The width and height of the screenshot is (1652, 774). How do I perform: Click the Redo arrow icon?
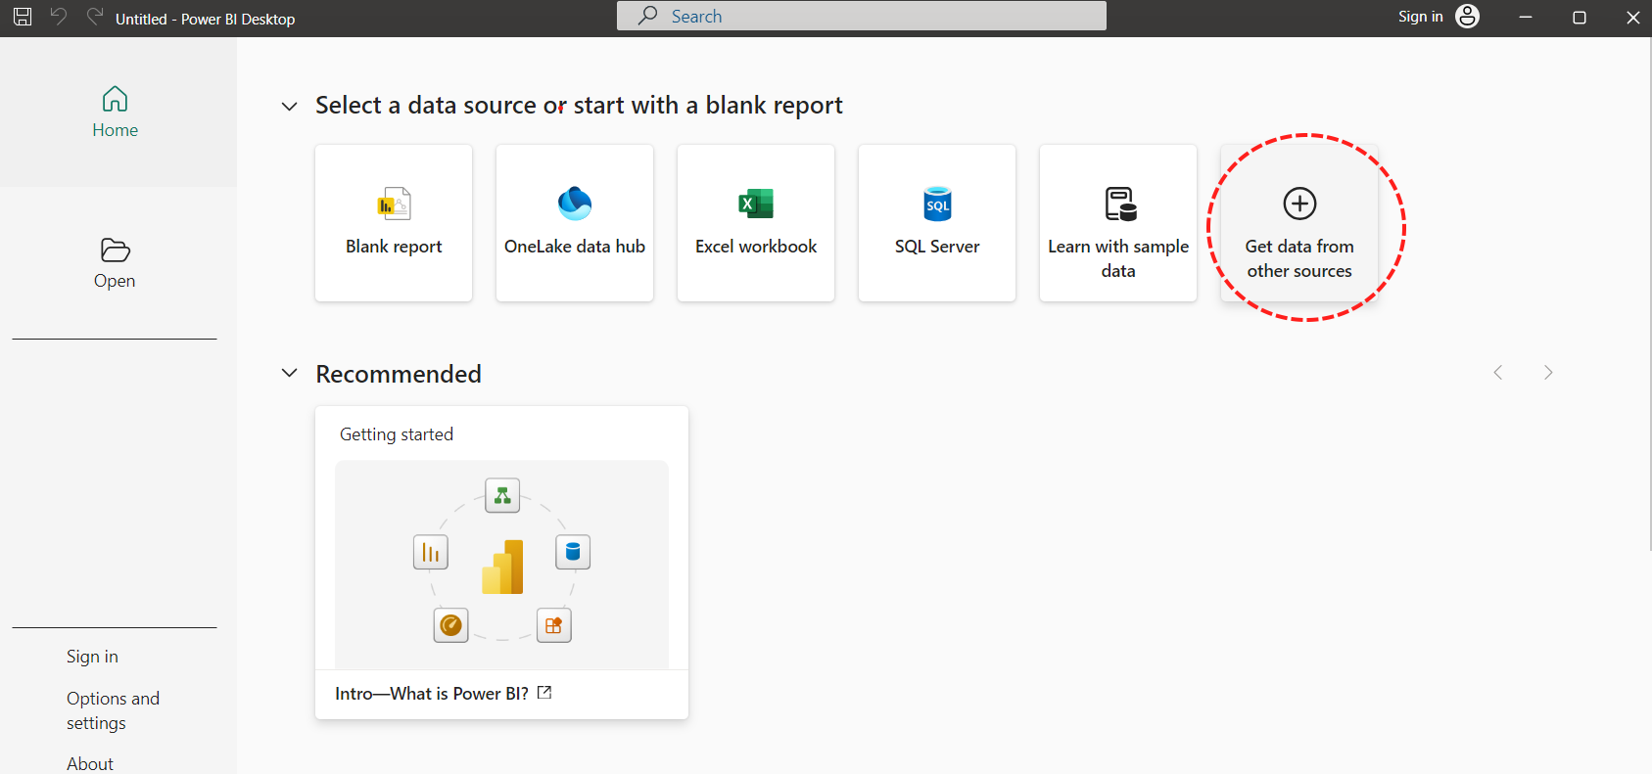(x=94, y=17)
